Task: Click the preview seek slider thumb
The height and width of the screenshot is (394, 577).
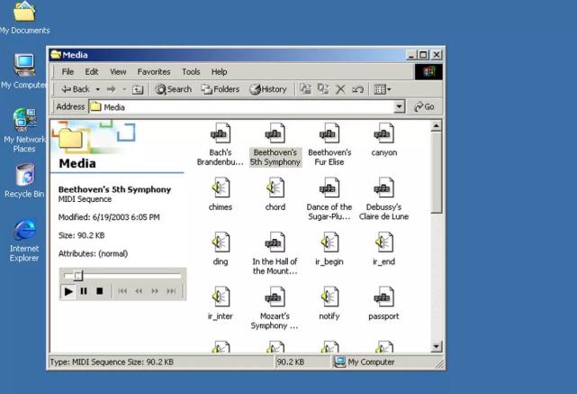Action: pyautogui.click(x=78, y=275)
